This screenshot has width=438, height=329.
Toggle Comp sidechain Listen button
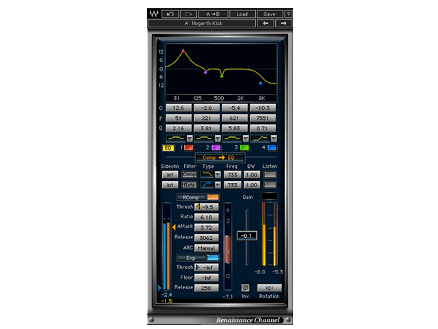click(270, 175)
